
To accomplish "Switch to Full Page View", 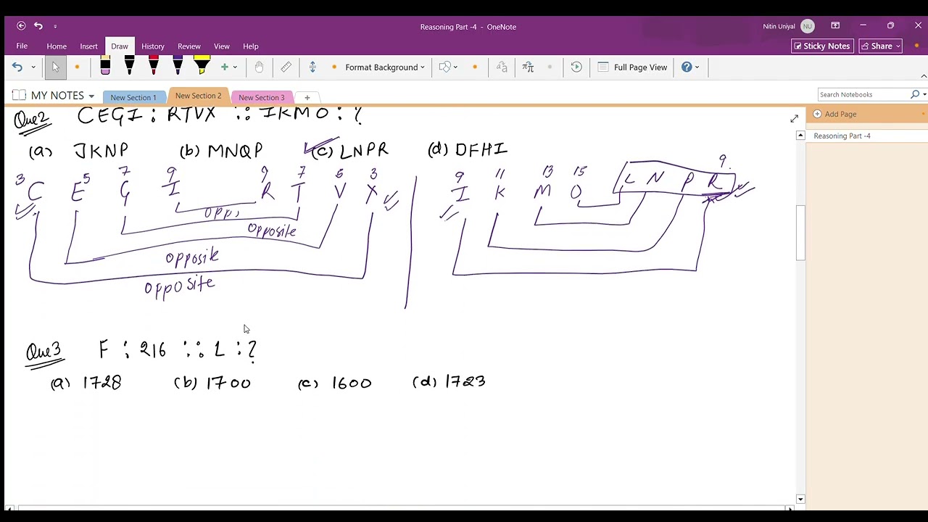I will pos(632,67).
